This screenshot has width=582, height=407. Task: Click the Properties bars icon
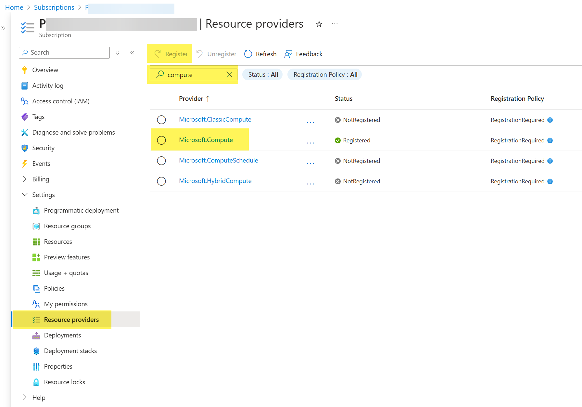36,366
